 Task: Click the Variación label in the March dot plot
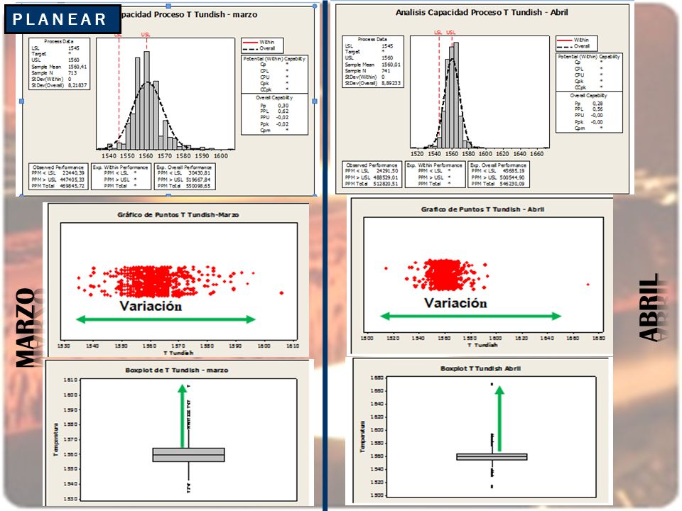point(151,306)
